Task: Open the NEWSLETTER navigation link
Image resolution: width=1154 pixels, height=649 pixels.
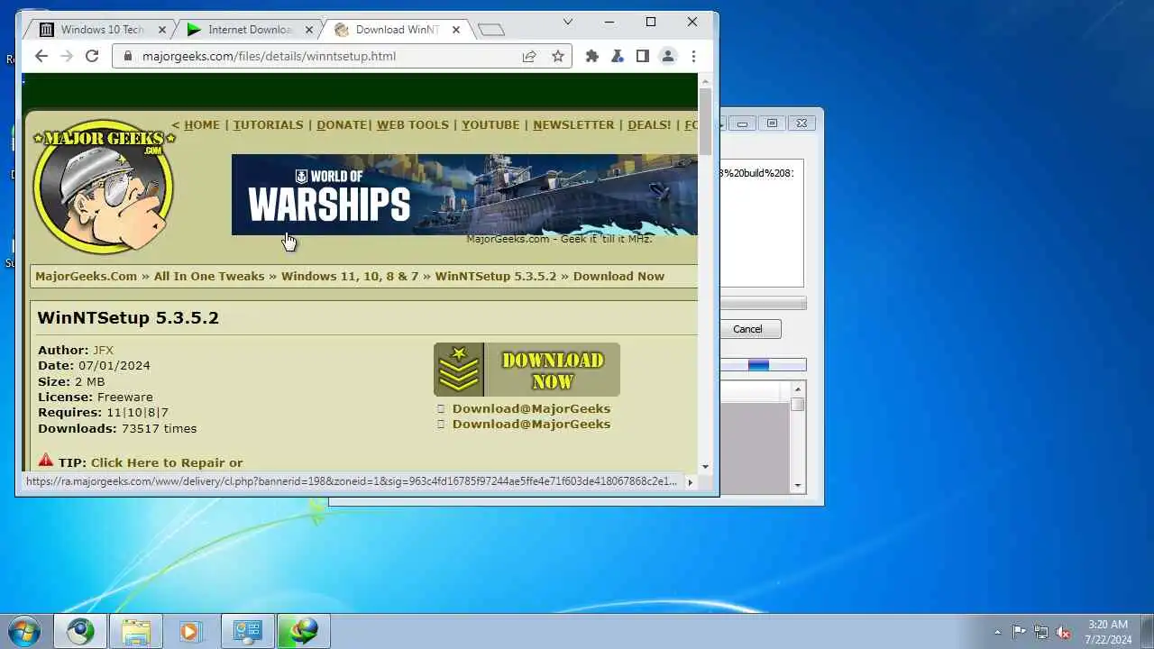Action: pyautogui.click(x=573, y=124)
